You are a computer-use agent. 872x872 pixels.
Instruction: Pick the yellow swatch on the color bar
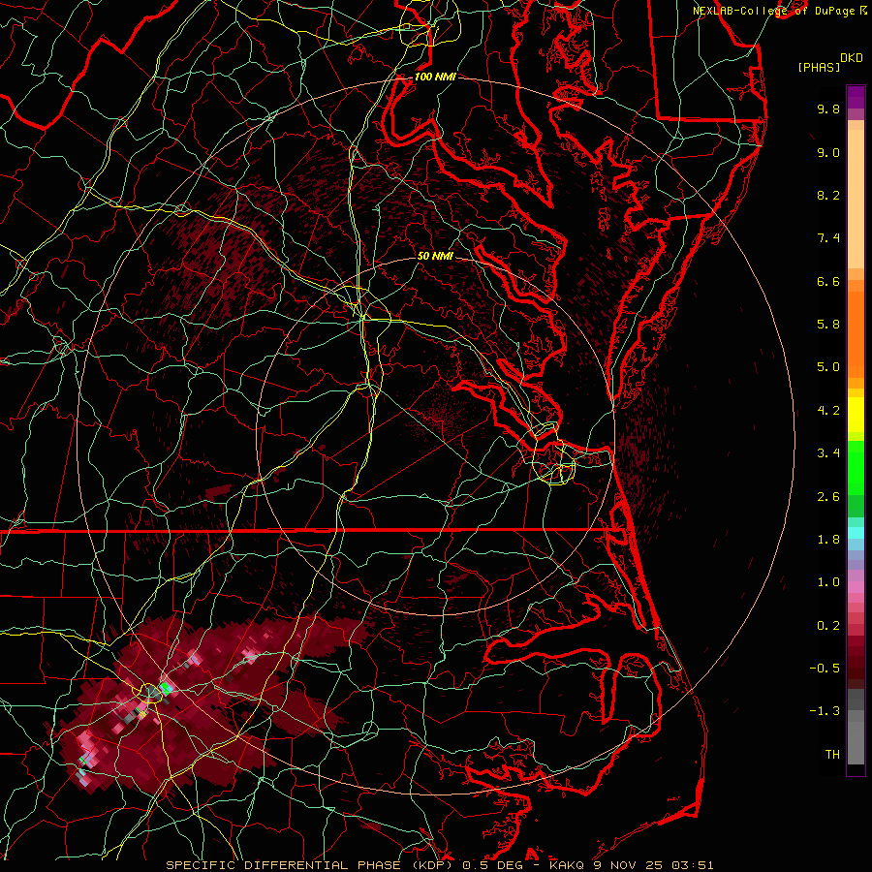856,415
